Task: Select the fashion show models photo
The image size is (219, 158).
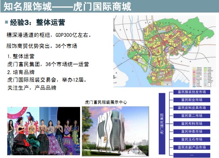Action: coord(44,131)
